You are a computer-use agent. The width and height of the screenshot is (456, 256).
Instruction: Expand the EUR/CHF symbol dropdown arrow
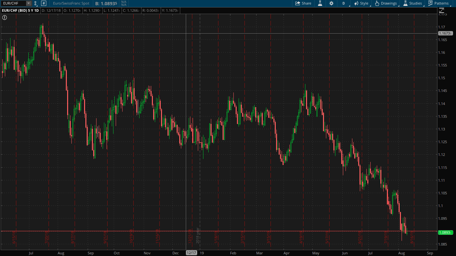(28, 3)
